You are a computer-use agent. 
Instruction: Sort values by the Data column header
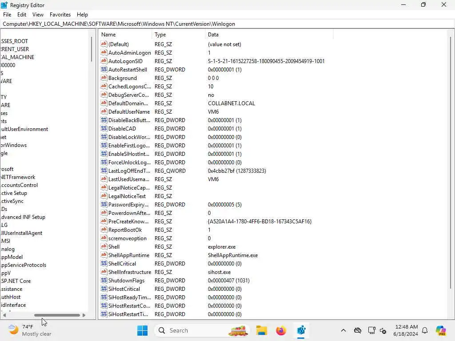point(269,35)
